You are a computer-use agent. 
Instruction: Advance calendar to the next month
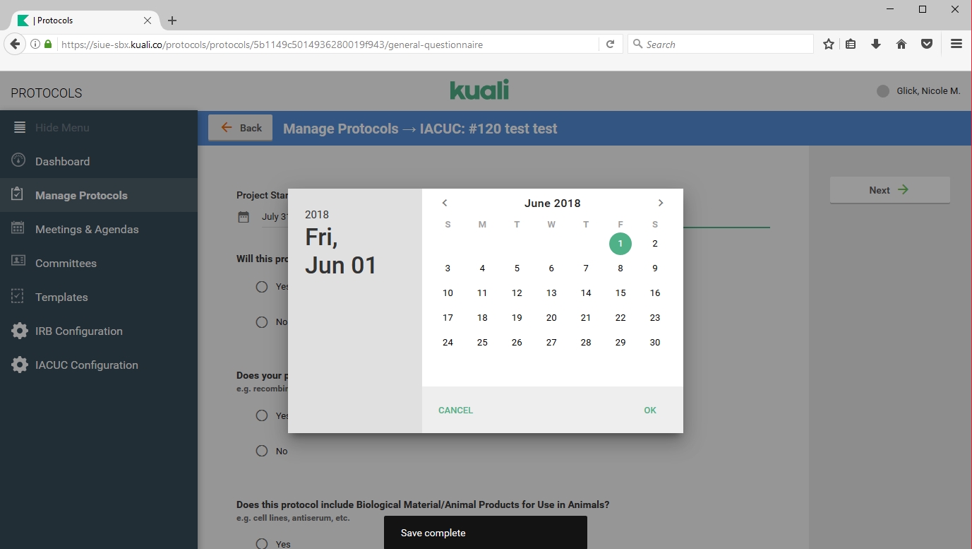[x=661, y=203]
